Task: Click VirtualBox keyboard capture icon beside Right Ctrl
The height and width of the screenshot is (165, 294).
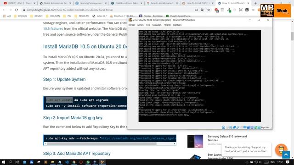Action: [259, 127]
